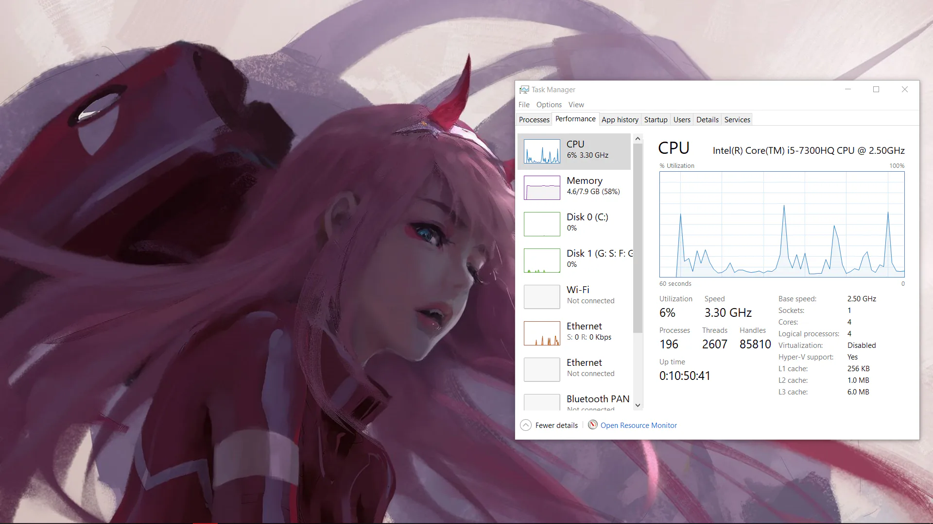
Task: Click the L1 cache 256 KB value
Action: pos(859,369)
